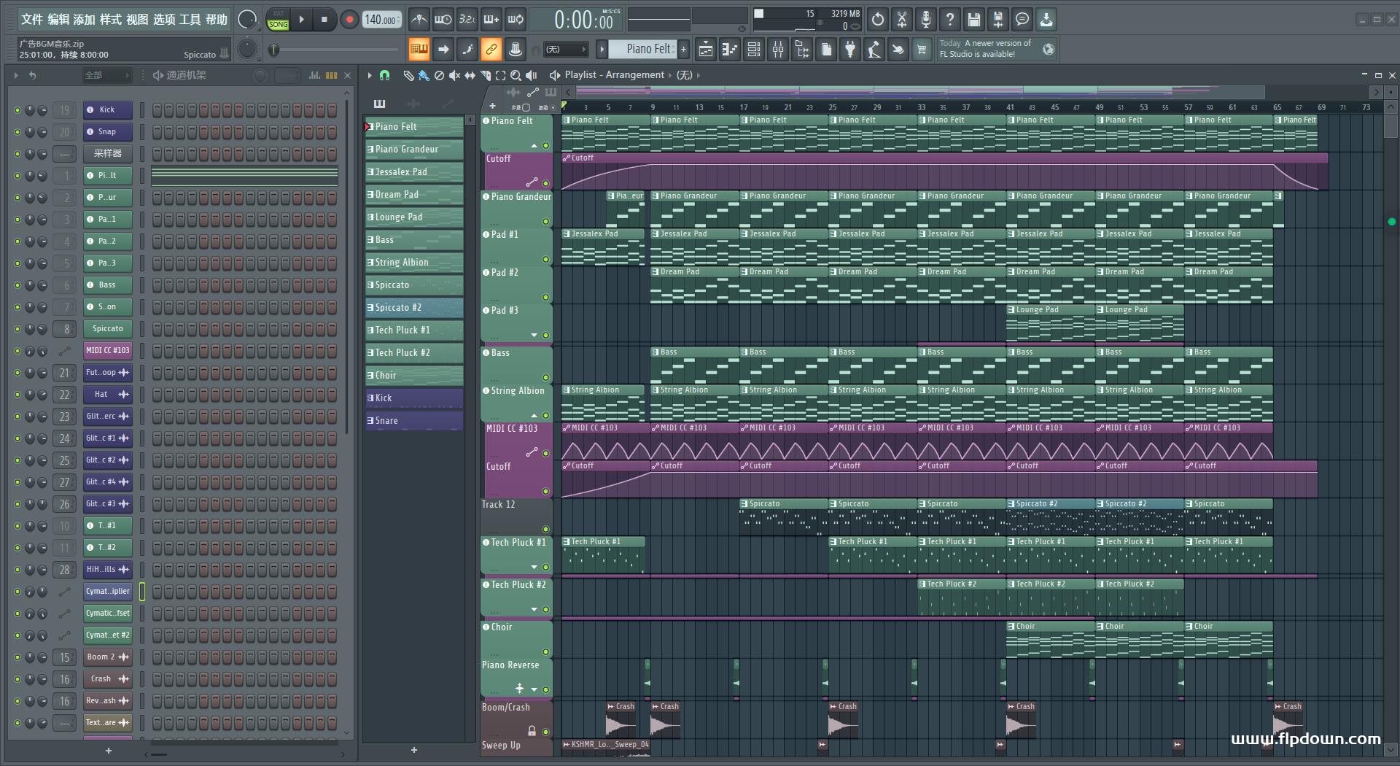The width and height of the screenshot is (1400, 766).
Task: Toggle the orange link-to-controller button
Action: click(491, 50)
